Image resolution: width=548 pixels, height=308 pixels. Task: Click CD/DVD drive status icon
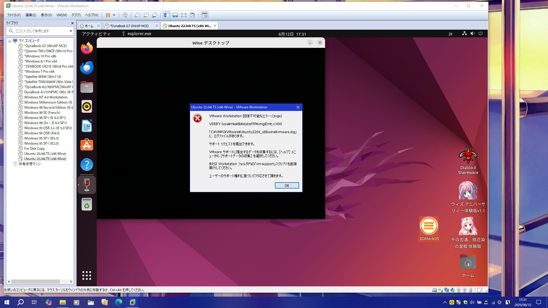441,290
